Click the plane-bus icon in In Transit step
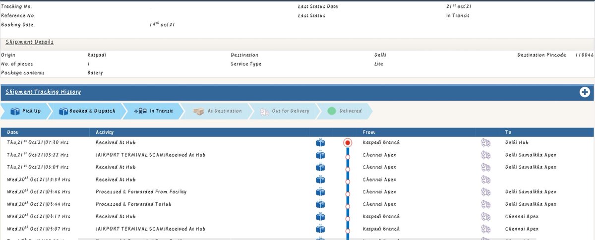This screenshot has height=240, width=595. (x=140, y=111)
